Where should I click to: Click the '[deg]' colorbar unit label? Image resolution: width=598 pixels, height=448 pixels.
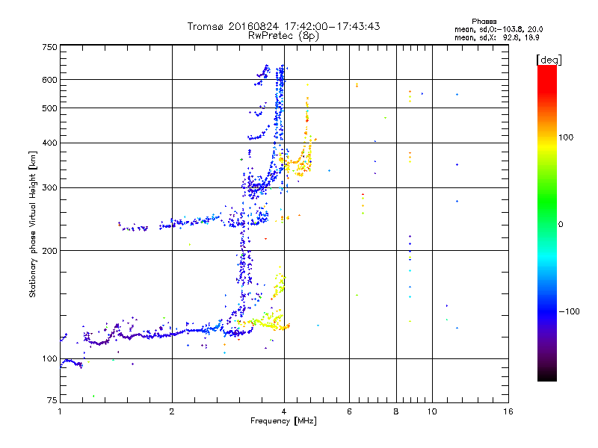pos(549,60)
